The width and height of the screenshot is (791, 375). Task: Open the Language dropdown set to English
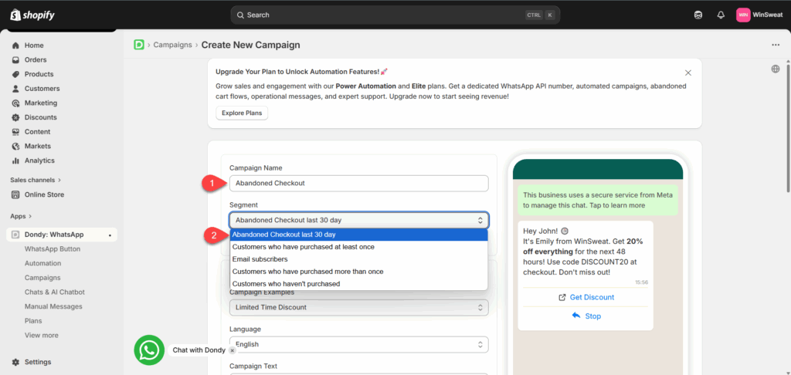[358, 344]
